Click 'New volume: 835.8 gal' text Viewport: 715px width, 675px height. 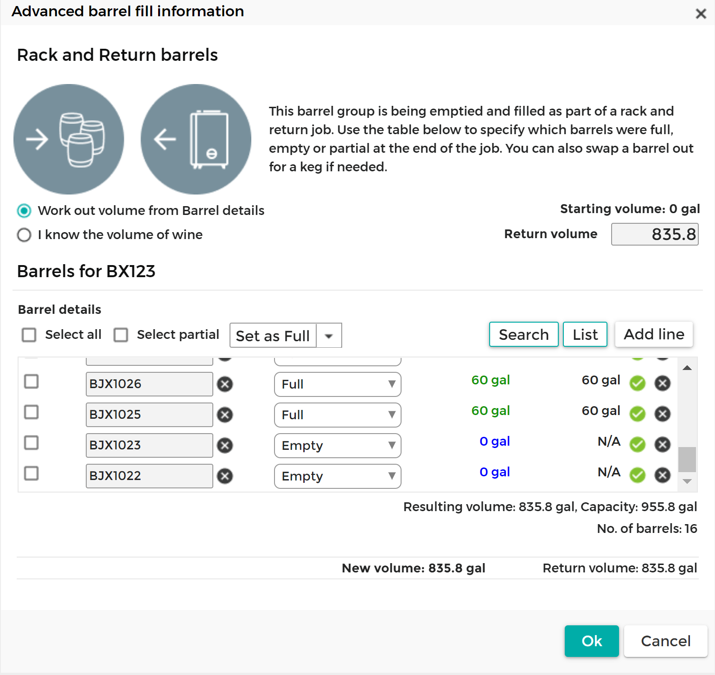[x=414, y=568]
